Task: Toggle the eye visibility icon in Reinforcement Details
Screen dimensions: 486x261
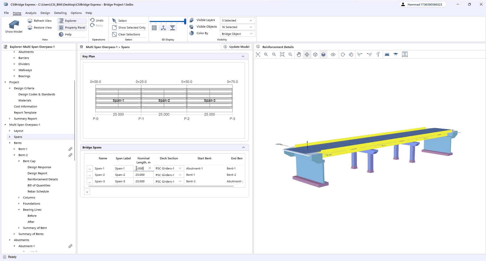Action: coord(333,54)
